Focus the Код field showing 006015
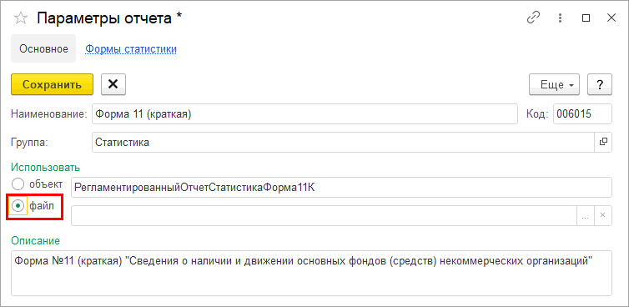 click(582, 114)
